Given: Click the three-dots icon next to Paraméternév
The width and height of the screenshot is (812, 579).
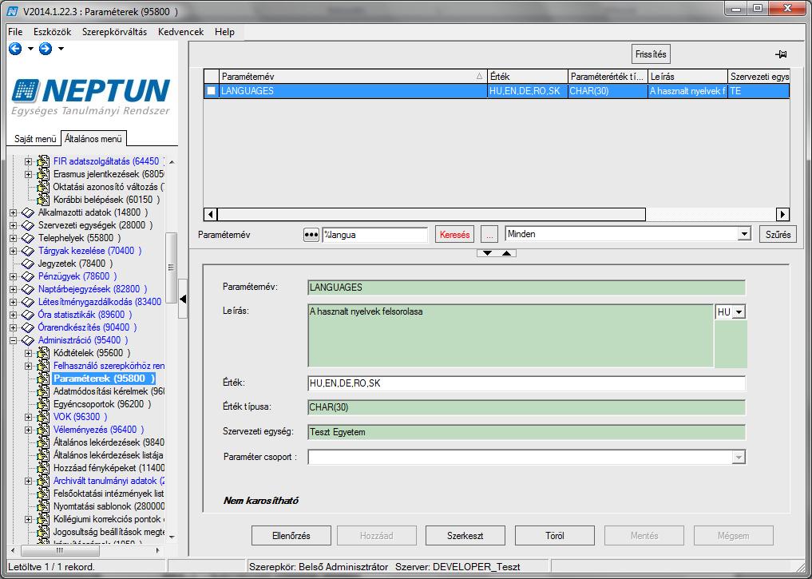Looking at the screenshot, I should pos(311,235).
